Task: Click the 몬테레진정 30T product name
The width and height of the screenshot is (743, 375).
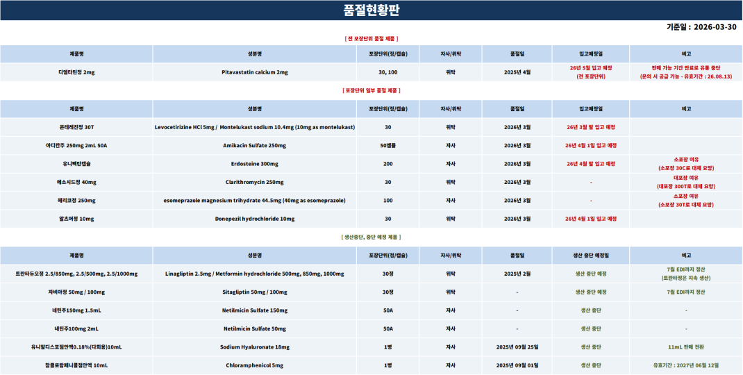Action: 76,127
